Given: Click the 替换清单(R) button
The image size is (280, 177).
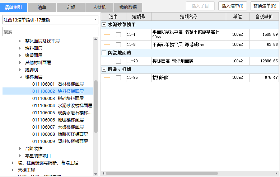Looking at the screenshot, I should 265,6.
